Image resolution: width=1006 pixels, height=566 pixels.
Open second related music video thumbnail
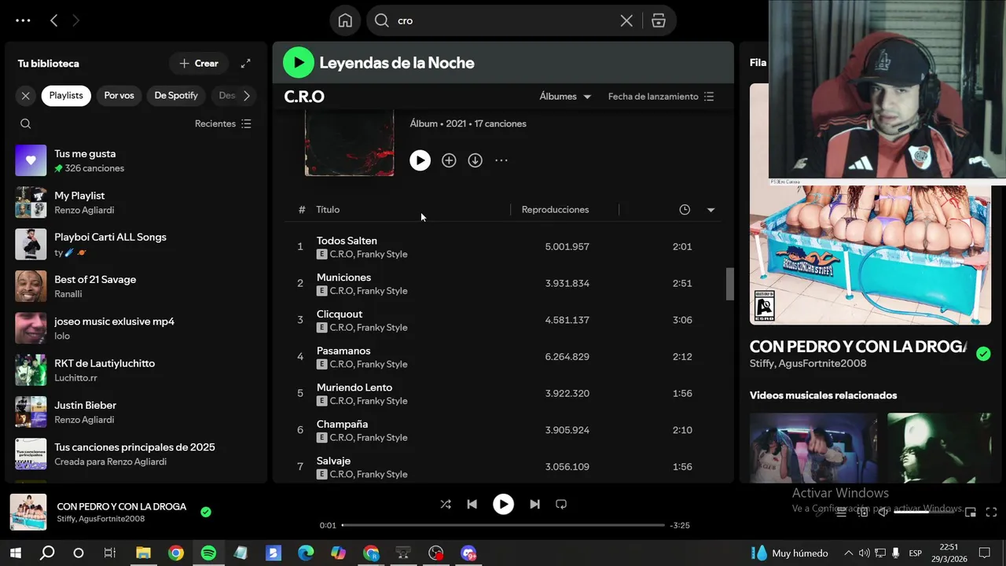click(x=939, y=448)
